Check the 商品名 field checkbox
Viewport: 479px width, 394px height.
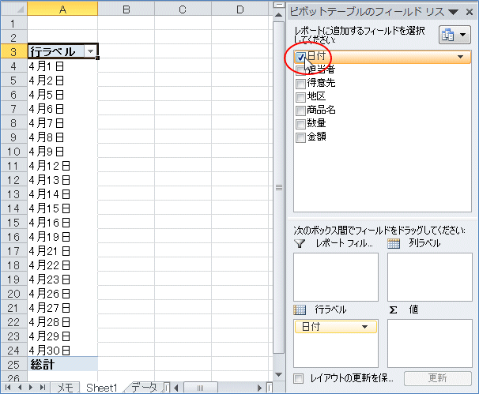(300, 111)
